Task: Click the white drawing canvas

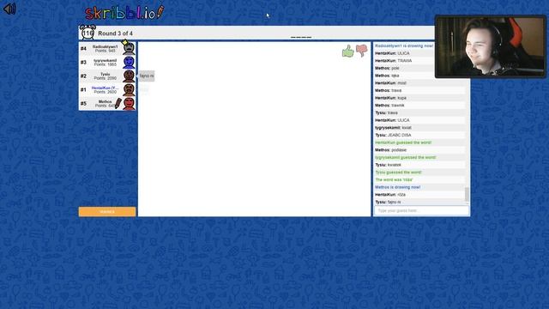Action: [254, 129]
